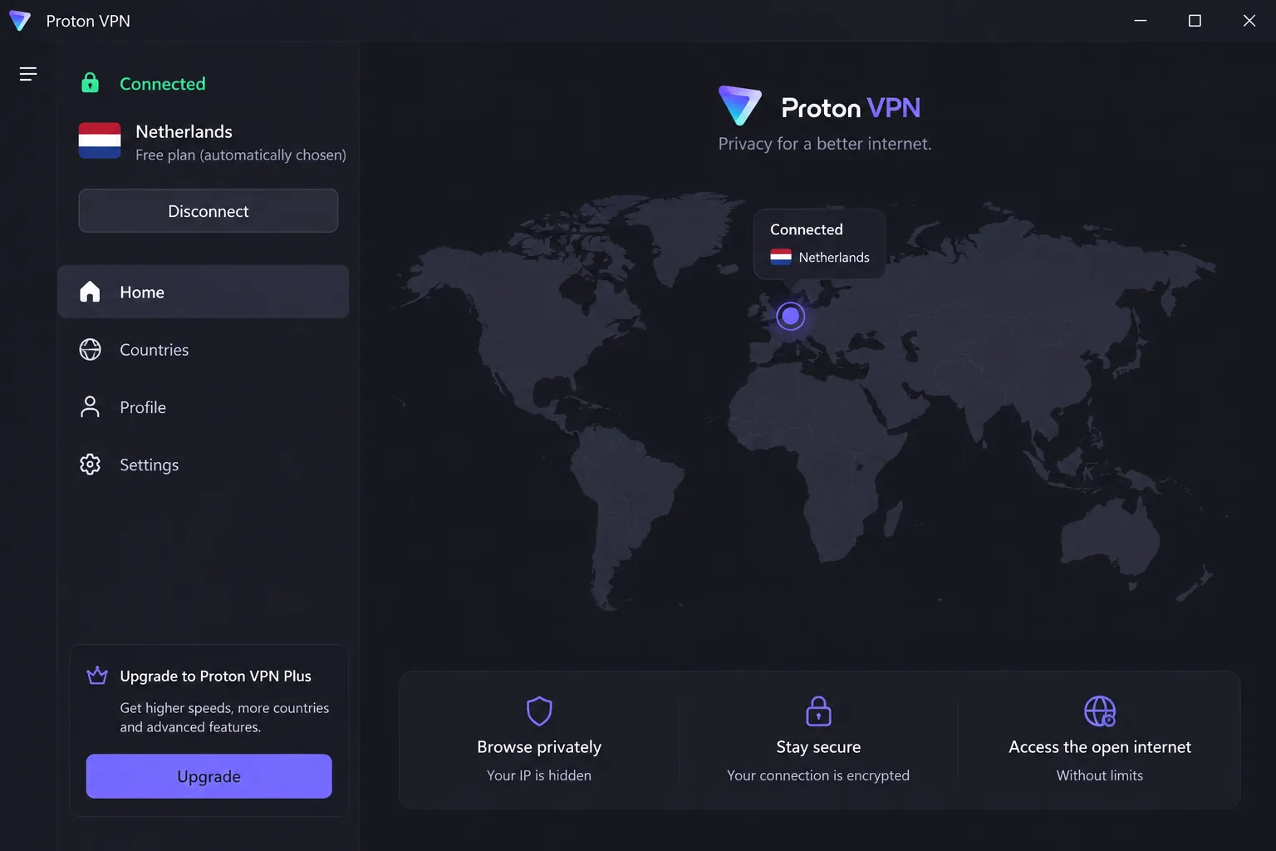Image resolution: width=1276 pixels, height=851 pixels.
Task: Click the 'Your IP is hidden' text
Action: click(x=539, y=775)
